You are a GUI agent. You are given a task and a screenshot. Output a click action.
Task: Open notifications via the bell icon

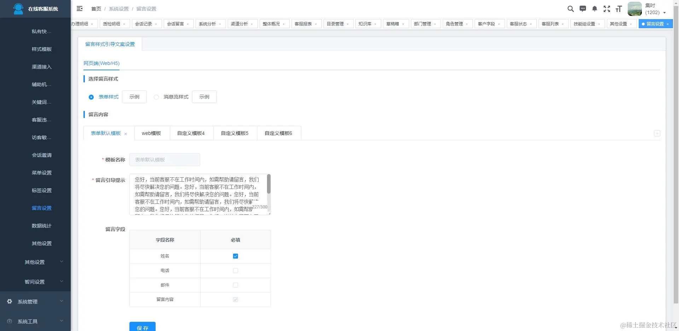pos(595,9)
